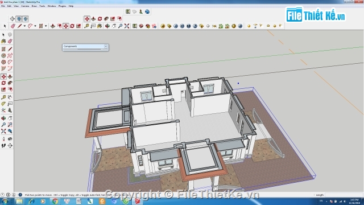Open the Camera menu
This screenshot has height=205, width=364.
tap(25, 6)
